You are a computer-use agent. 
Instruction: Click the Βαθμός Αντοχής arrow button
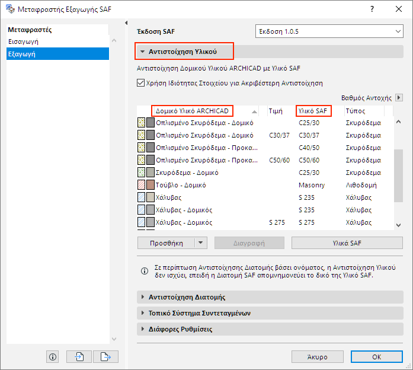[x=399, y=98]
